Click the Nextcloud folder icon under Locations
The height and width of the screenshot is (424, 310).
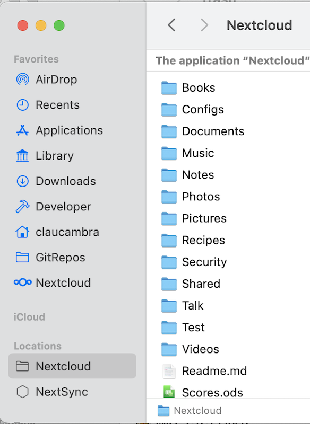(x=22, y=366)
